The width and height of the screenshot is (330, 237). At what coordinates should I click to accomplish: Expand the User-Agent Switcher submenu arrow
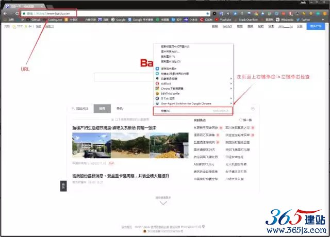pyautogui.click(x=231, y=104)
